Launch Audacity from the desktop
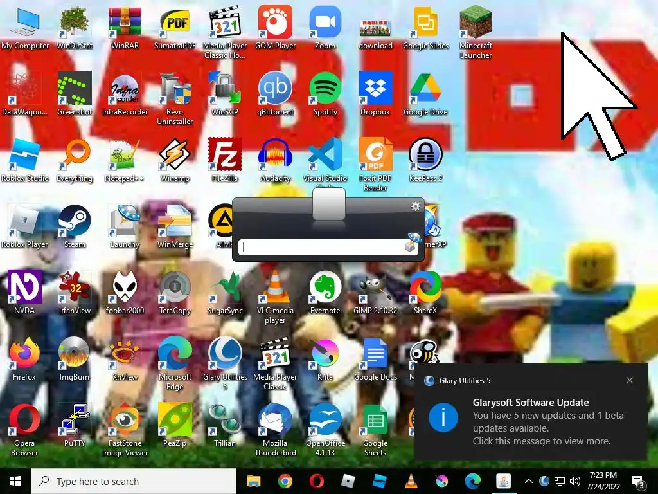The width and height of the screenshot is (658, 494). (275, 160)
